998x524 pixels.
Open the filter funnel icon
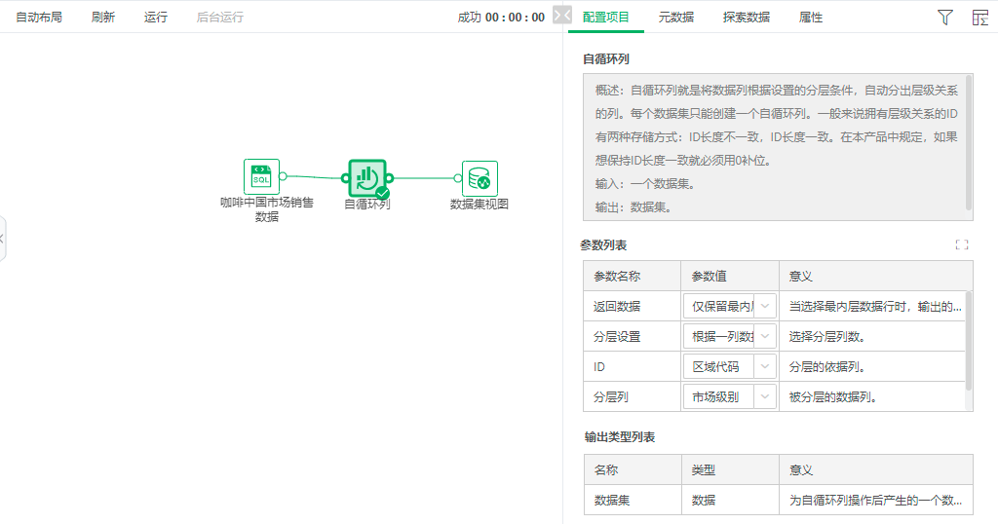coord(944,17)
